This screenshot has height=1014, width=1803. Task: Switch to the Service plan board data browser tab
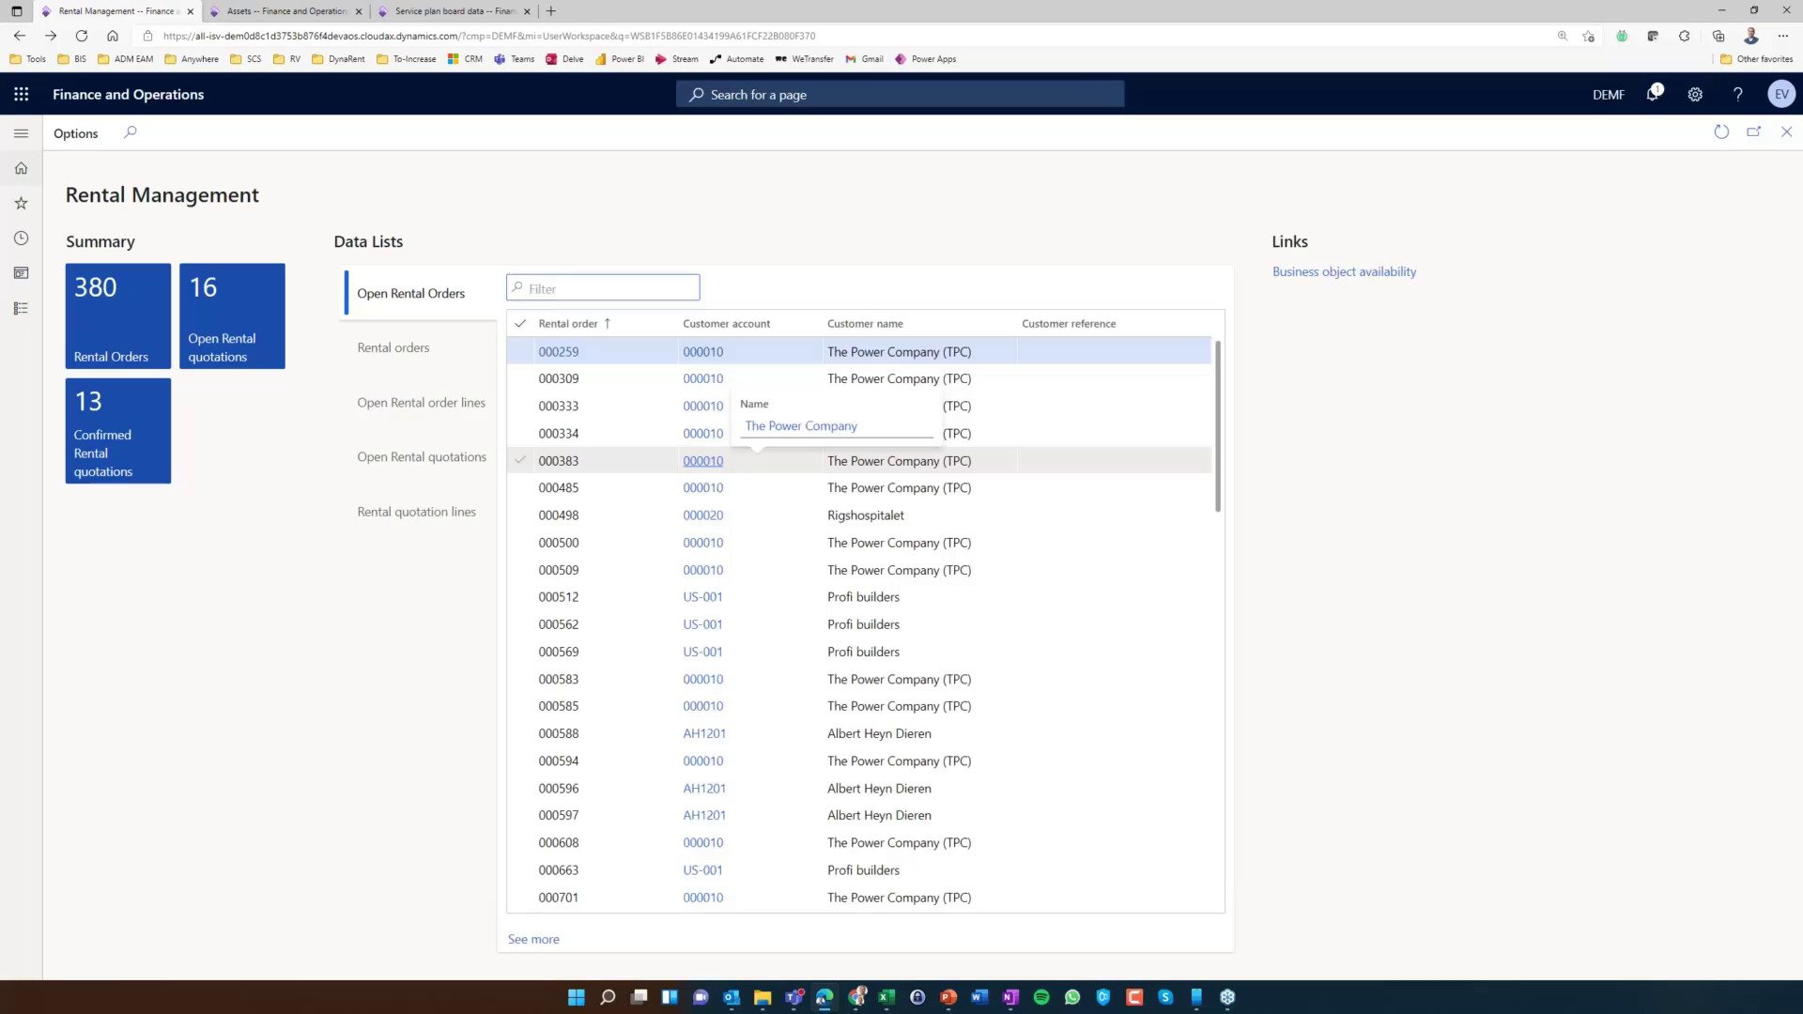click(451, 10)
